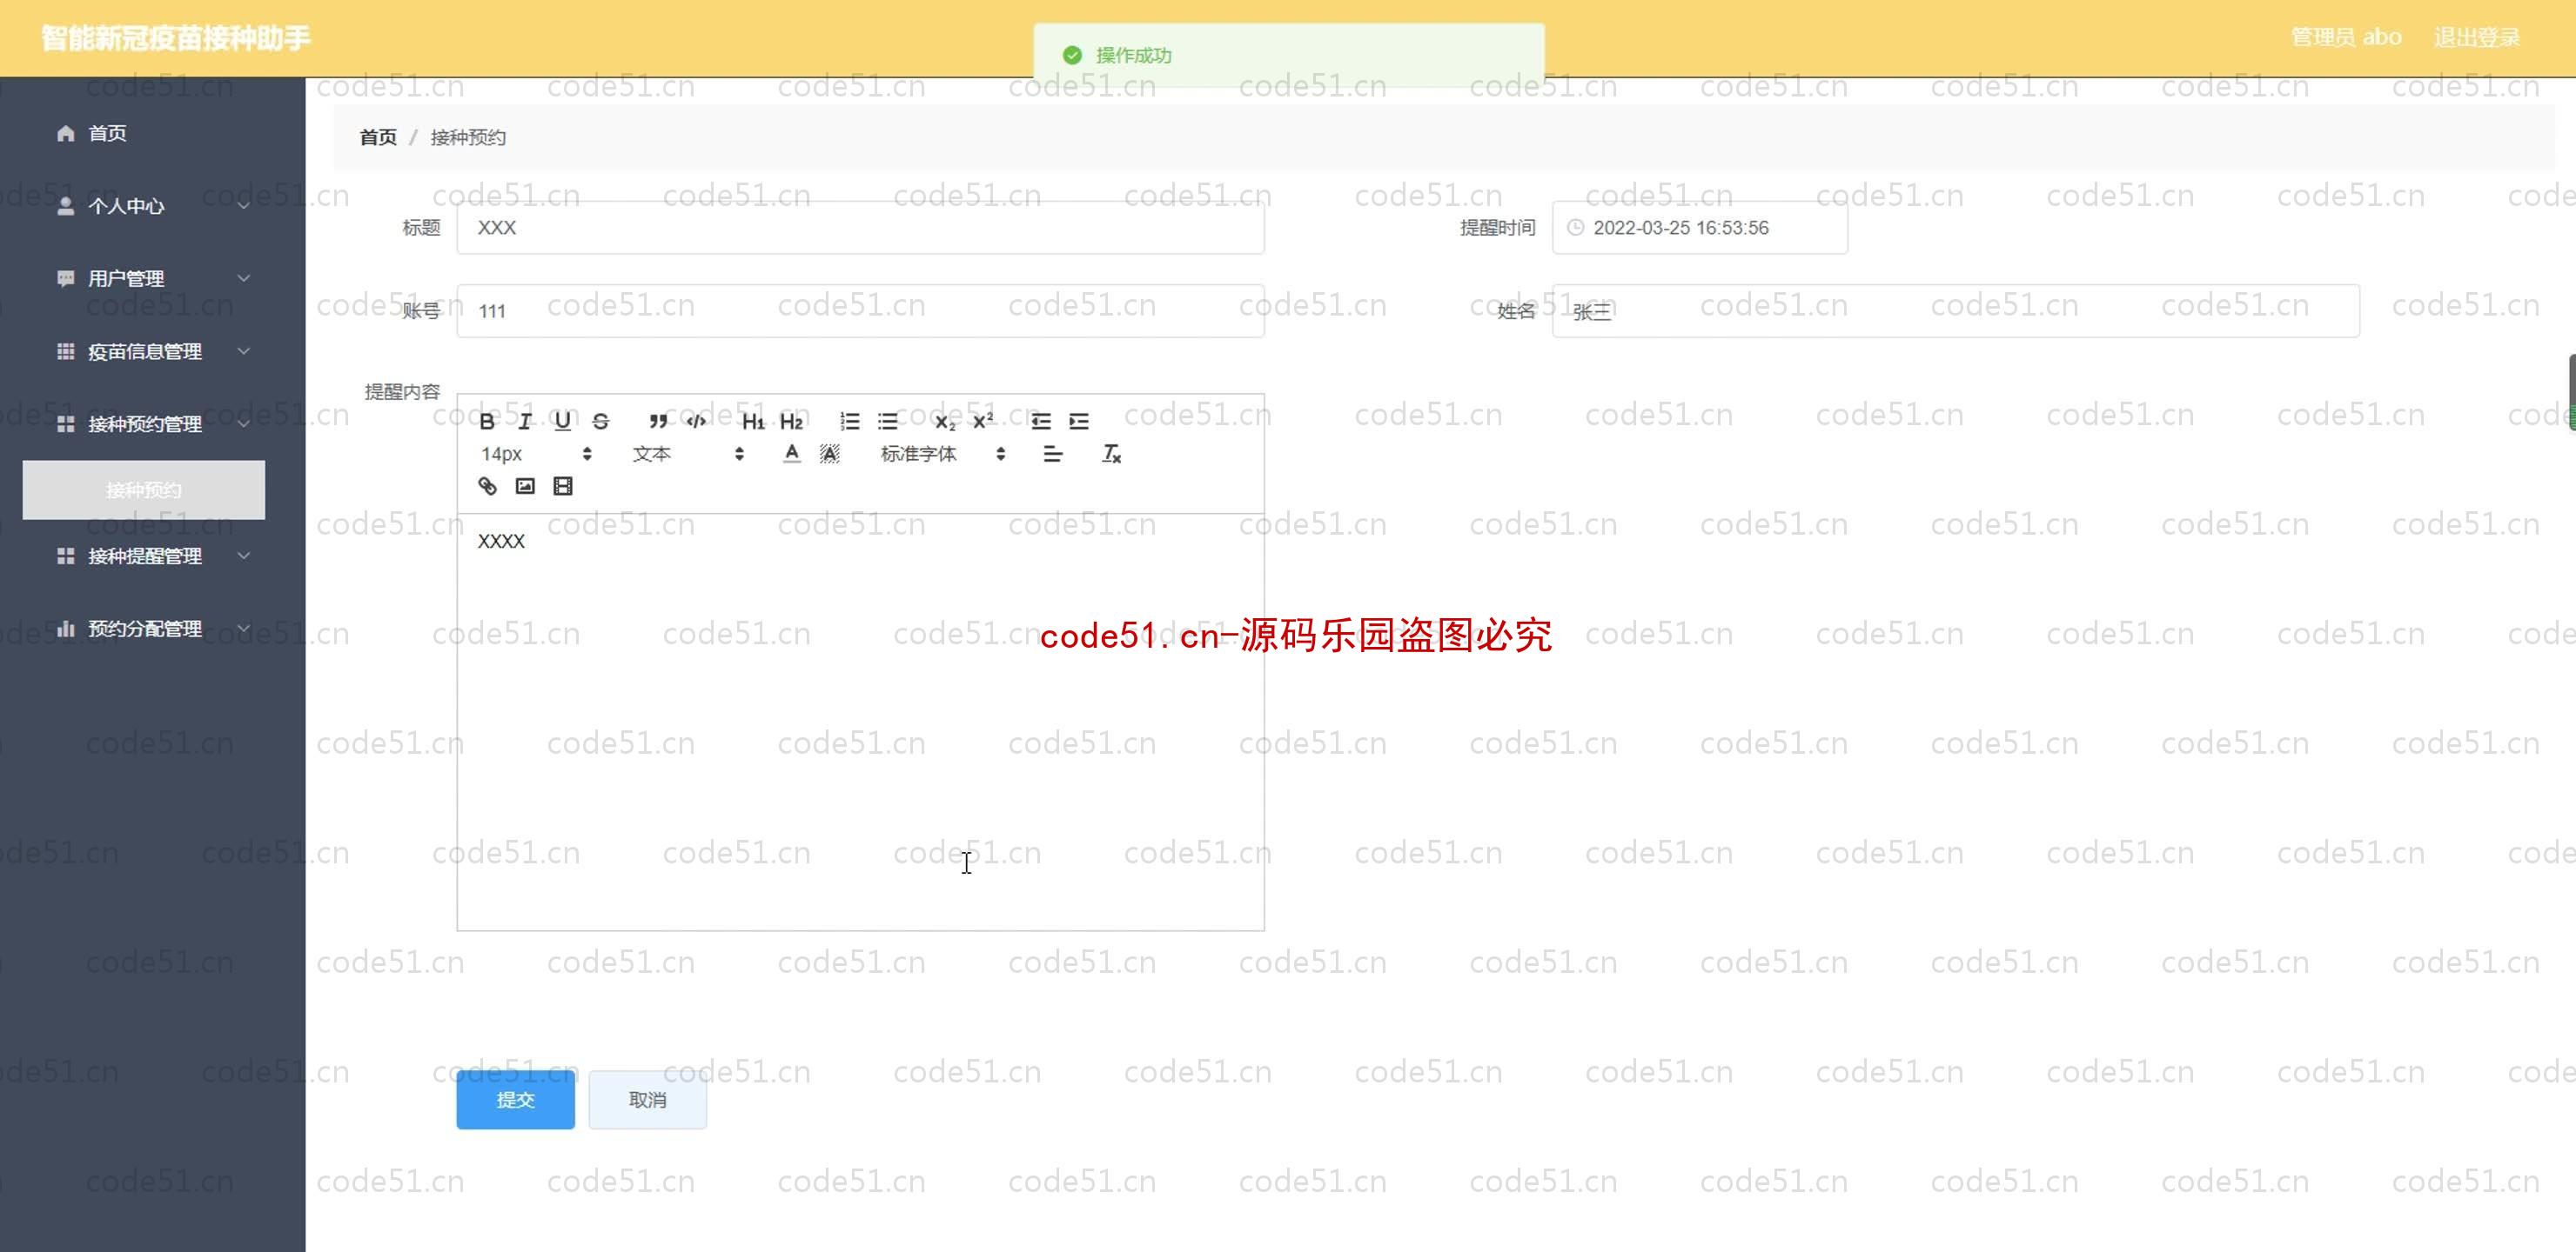Click 取消 to cancel changes
Viewport: 2576px width, 1252px height.
[647, 1099]
